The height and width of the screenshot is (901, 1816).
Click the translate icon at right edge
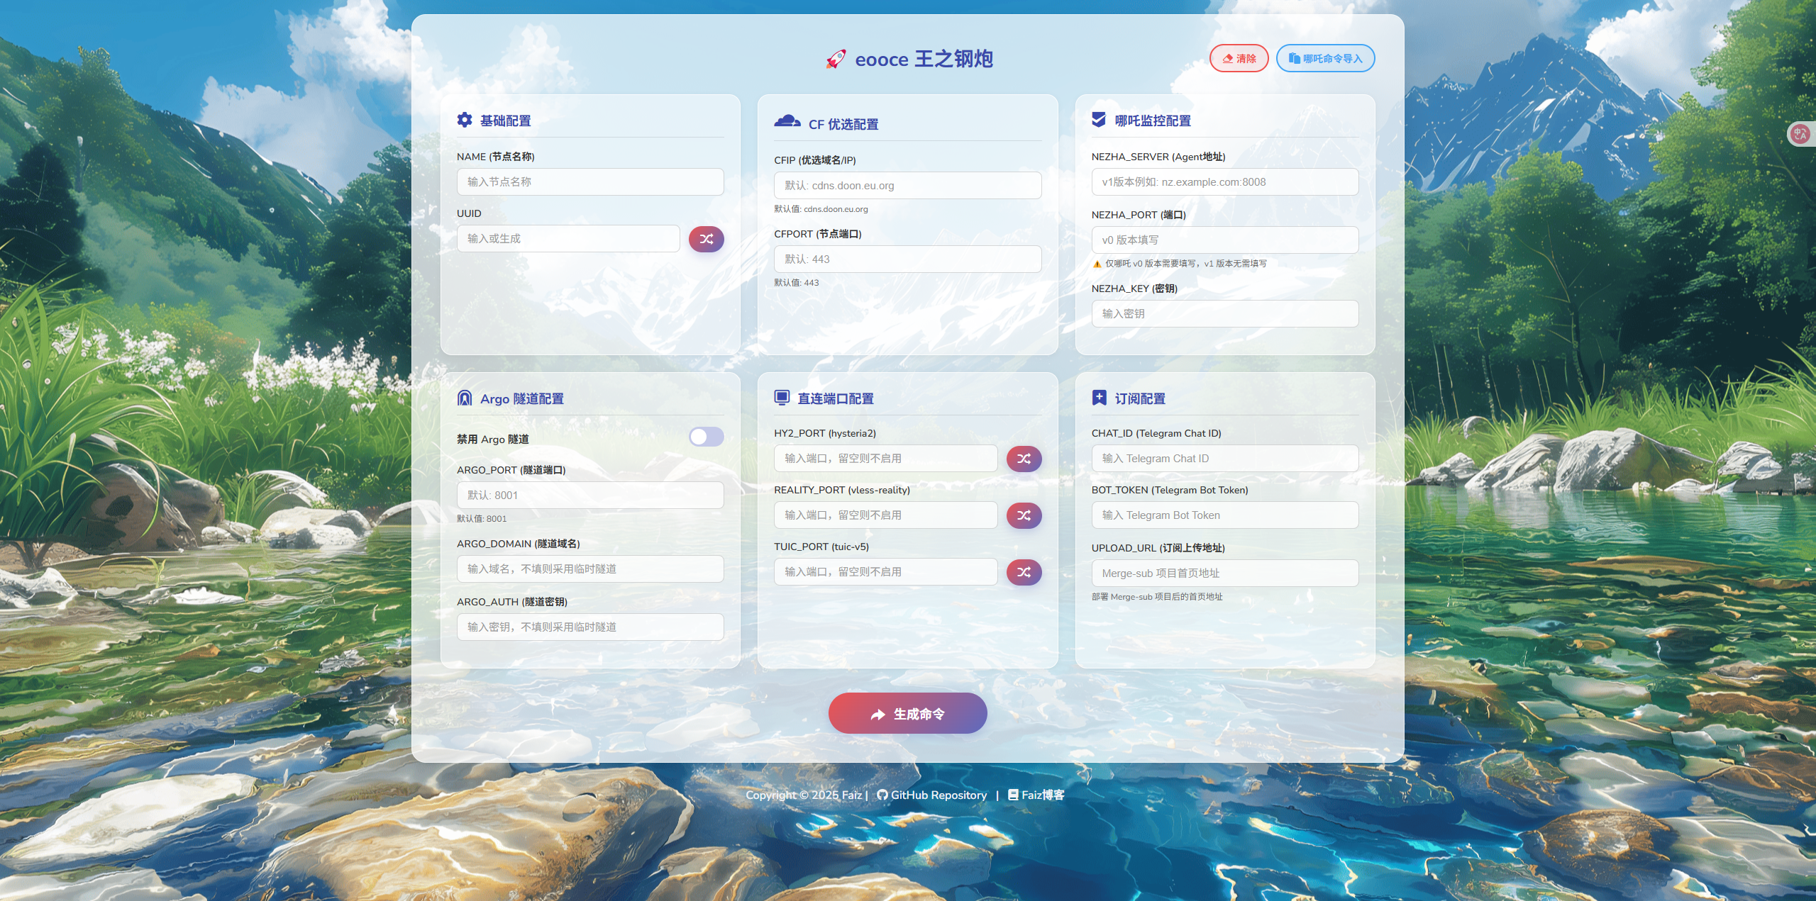click(1800, 134)
